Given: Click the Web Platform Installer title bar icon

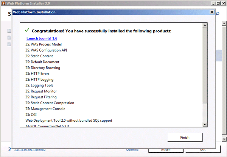Looking at the screenshot, I should (x=3, y=3).
